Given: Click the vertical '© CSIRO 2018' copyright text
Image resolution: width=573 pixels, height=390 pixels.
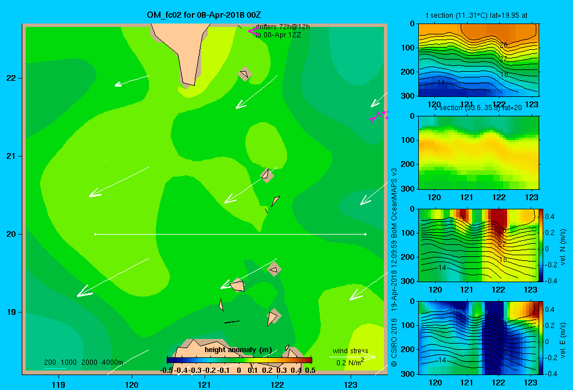Looking at the screenshot, I should pos(394,342).
